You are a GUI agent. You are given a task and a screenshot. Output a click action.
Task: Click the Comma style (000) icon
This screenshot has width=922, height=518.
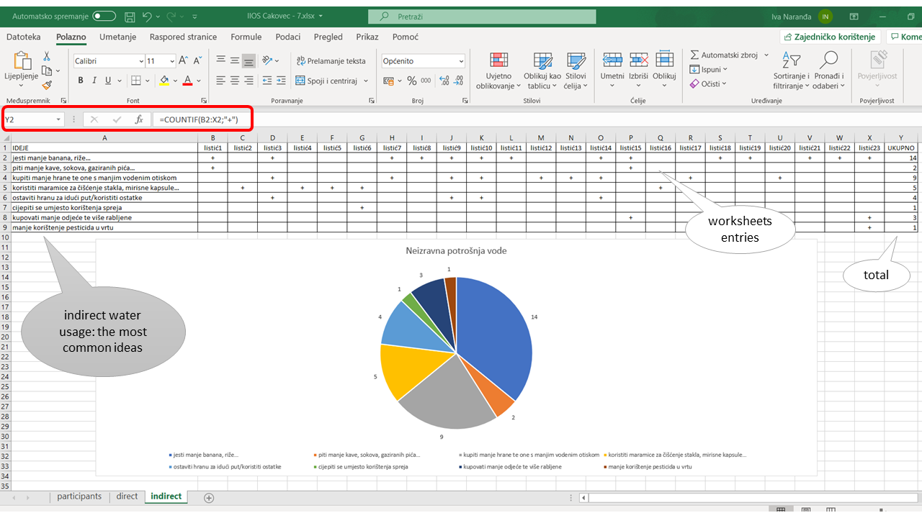(426, 81)
